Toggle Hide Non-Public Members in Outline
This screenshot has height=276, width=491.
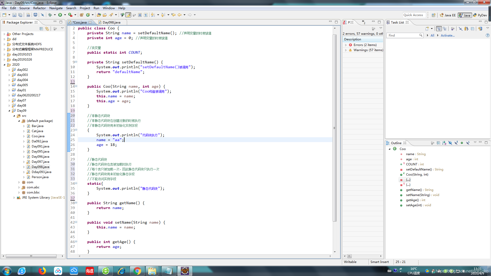tap(462, 143)
